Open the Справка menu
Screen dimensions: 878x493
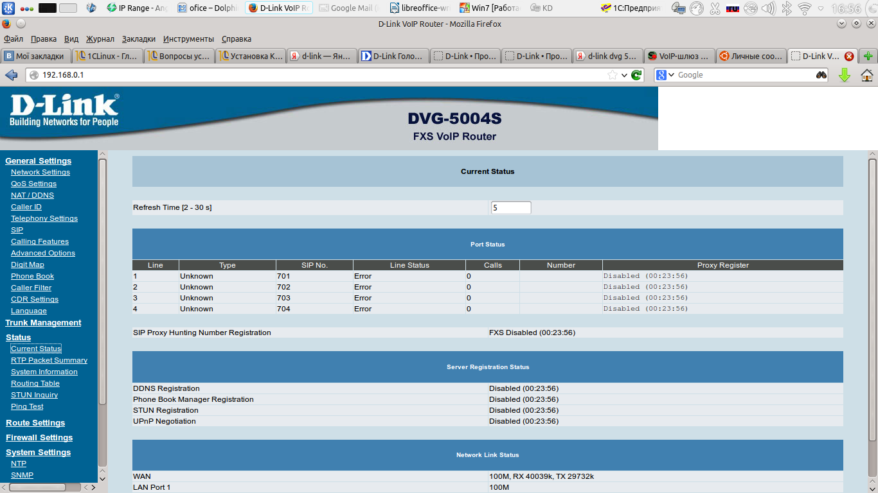click(x=236, y=39)
